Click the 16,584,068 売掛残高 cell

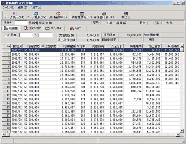click(96, 63)
